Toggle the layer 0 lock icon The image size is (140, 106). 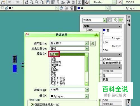click(7, 8)
